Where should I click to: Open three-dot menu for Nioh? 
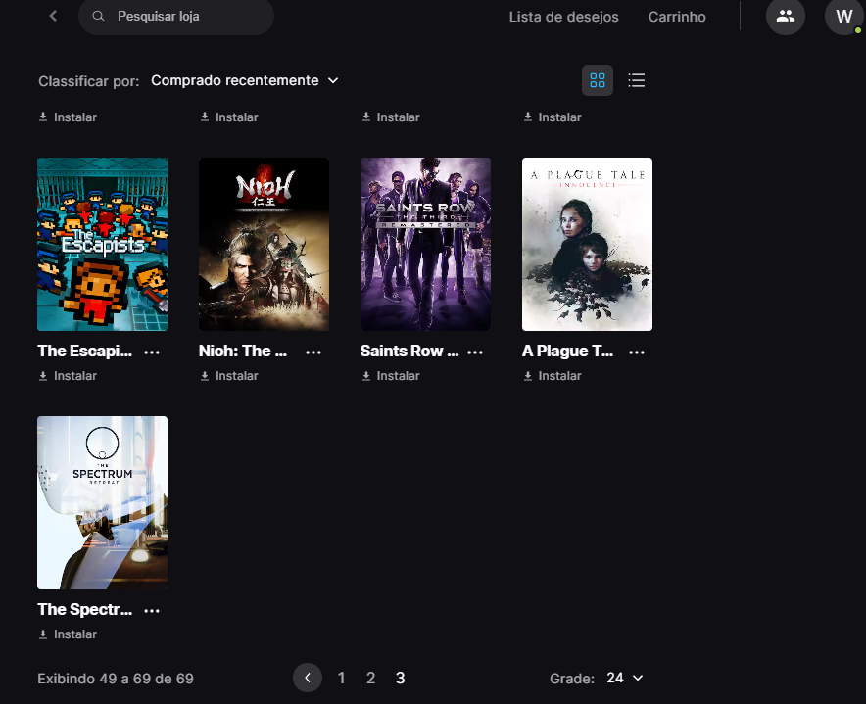click(x=313, y=352)
